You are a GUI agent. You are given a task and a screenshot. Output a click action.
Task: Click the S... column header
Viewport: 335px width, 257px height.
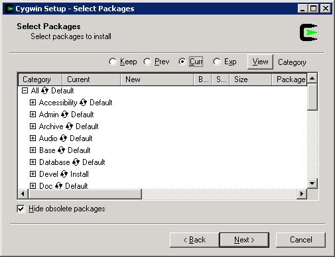tap(221, 79)
